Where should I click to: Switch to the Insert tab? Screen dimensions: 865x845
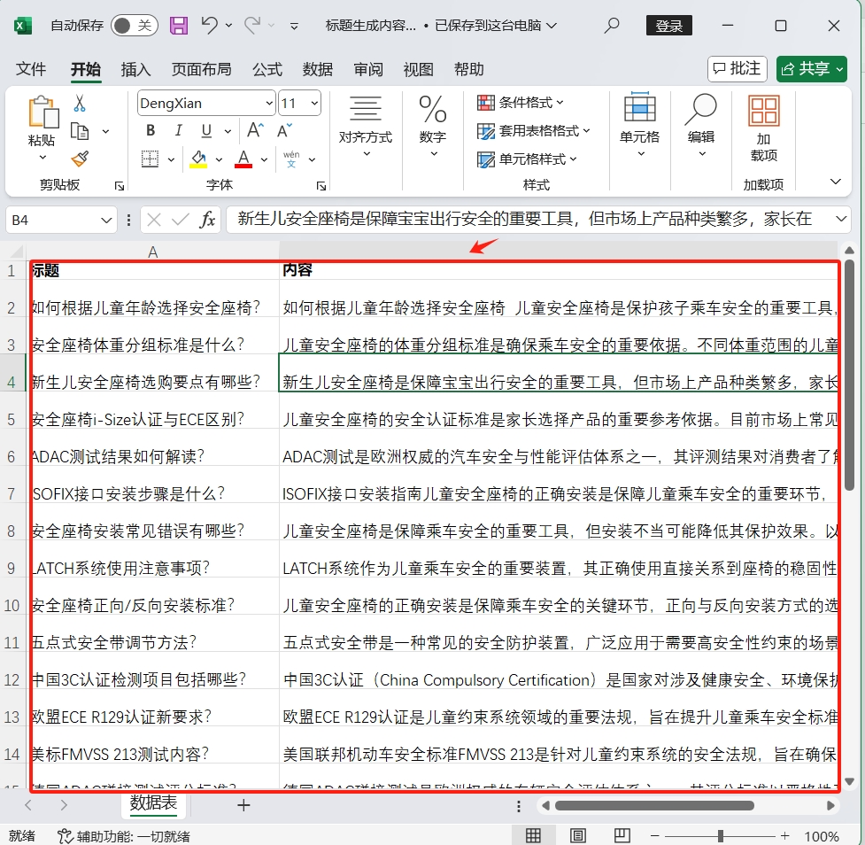[135, 69]
